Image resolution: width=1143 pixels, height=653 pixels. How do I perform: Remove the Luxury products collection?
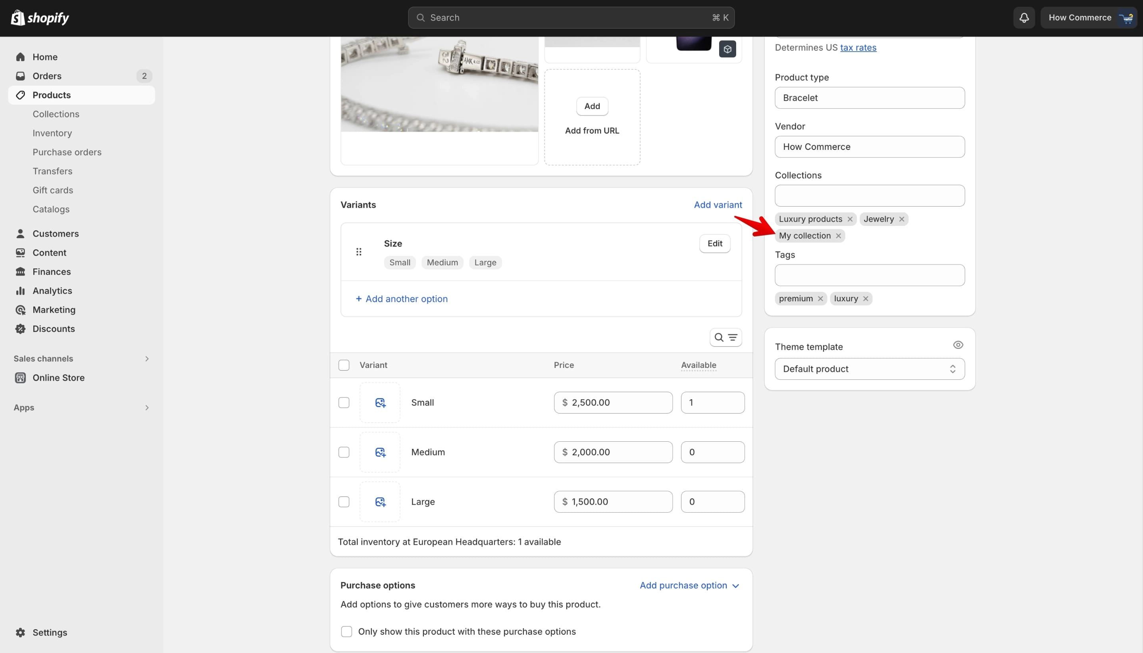(850, 219)
